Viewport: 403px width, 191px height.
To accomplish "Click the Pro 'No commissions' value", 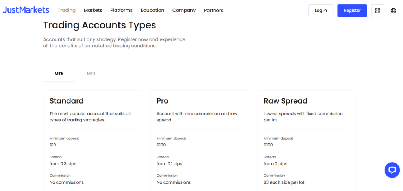I will click(x=174, y=182).
